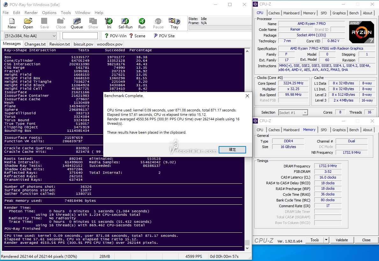Click the render progress bar under Frame
The height and width of the screenshot is (261, 379).
pyautogui.click(x=220, y=27)
